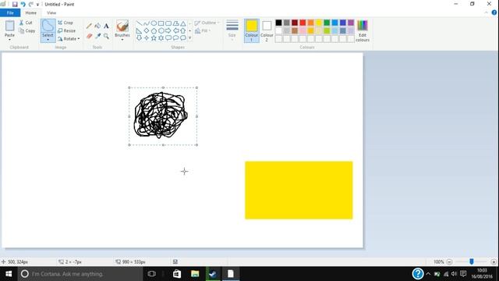Choose the Down arrow shape
The width and height of the screenshot is (499, 281).
coord(139,38)
